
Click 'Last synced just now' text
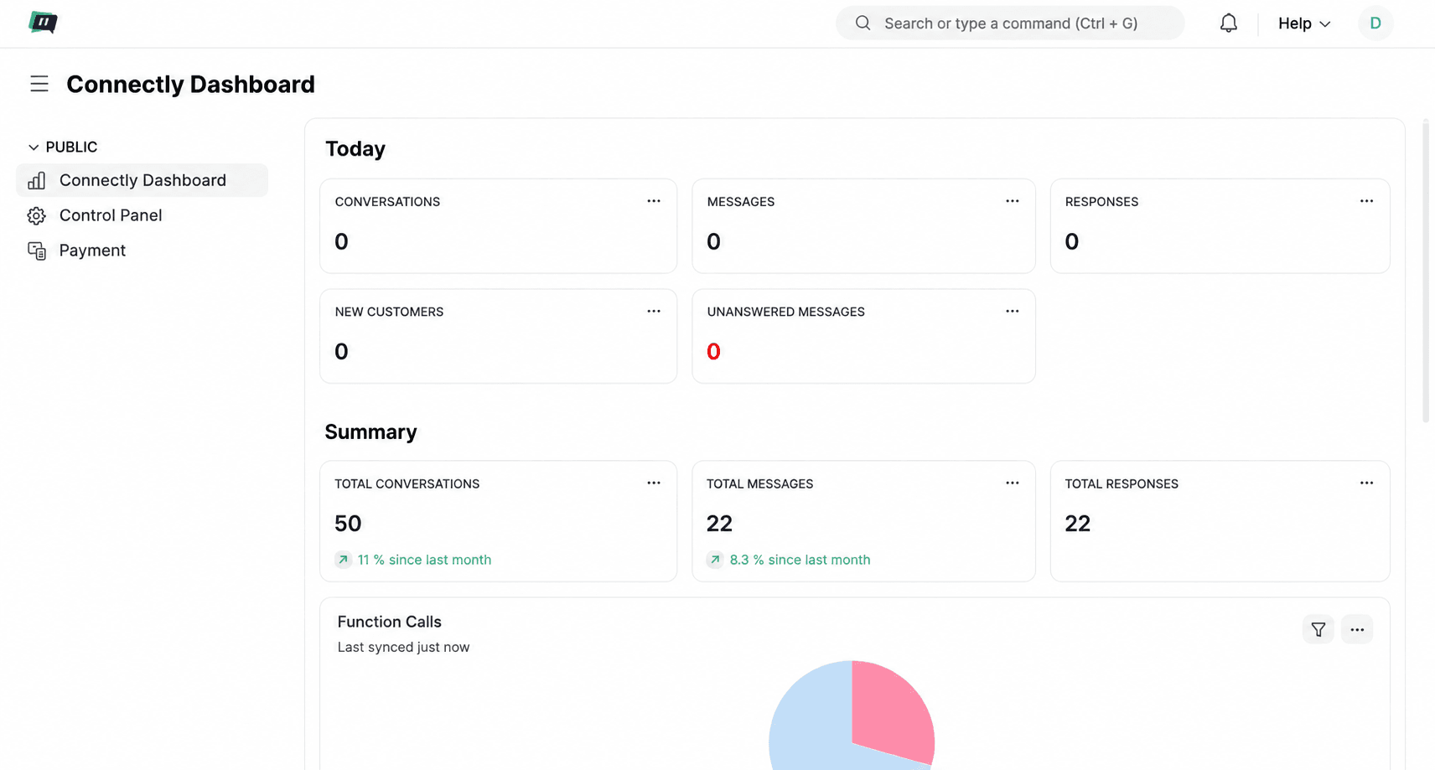(x=403, y=647)
